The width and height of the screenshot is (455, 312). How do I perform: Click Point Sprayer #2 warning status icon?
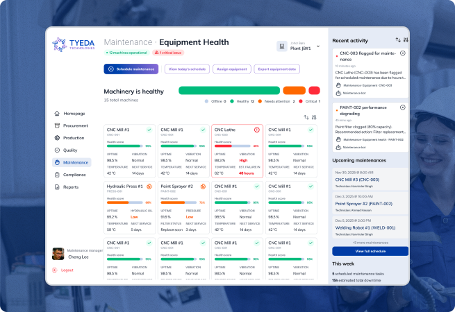[203, 187]
